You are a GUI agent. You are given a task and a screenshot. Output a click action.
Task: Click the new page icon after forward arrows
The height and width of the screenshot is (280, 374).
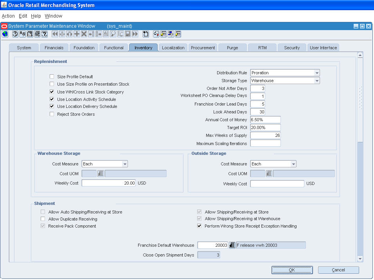(x=146, y=34)
